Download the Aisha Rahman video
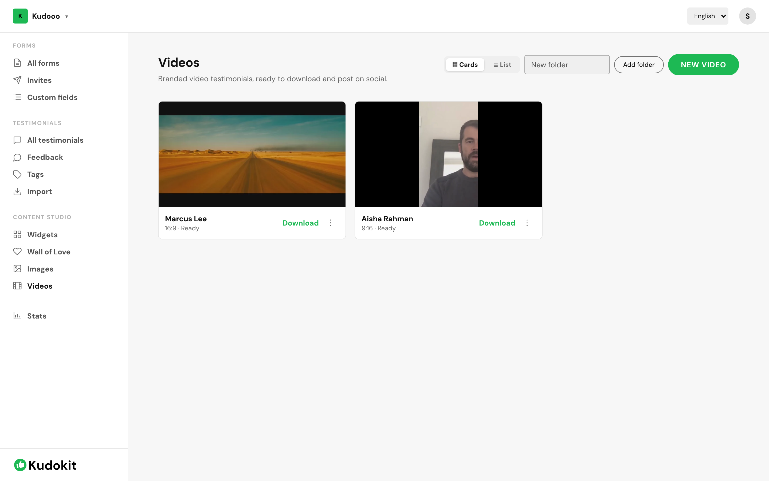Screen dimensions: 769x481 497,223
